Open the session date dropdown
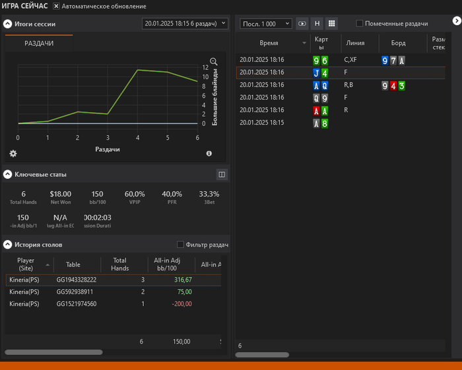This screenshot has width=462, height=370. pos(185,24)
